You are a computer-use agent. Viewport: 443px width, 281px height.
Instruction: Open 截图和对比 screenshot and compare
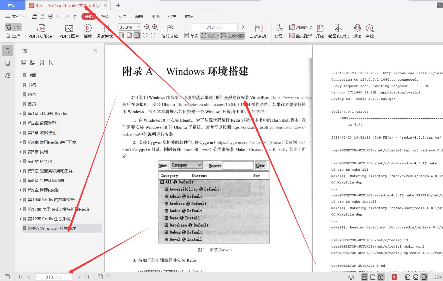tap(339, 31)
